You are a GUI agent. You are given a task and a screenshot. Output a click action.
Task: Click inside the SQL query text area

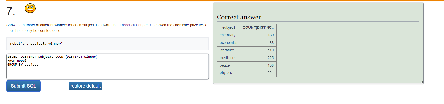click(x=107, y=66)
